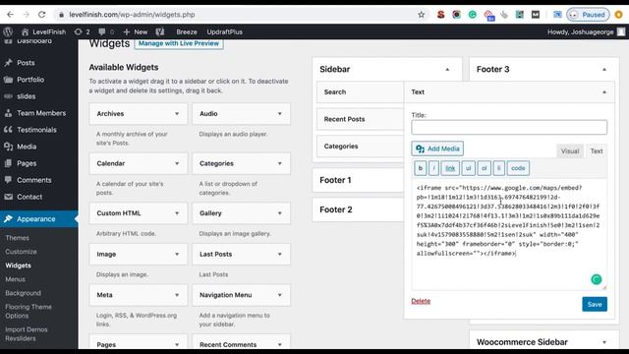Expand the Meta widget dropdown arrow
The image size is (629, 354).
(x=177, y=295)
